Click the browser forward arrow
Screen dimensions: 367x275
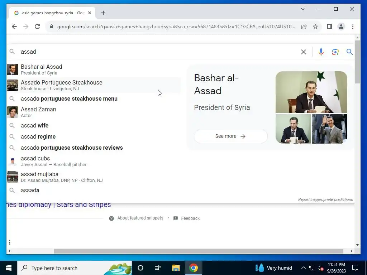tap(26, 26)
